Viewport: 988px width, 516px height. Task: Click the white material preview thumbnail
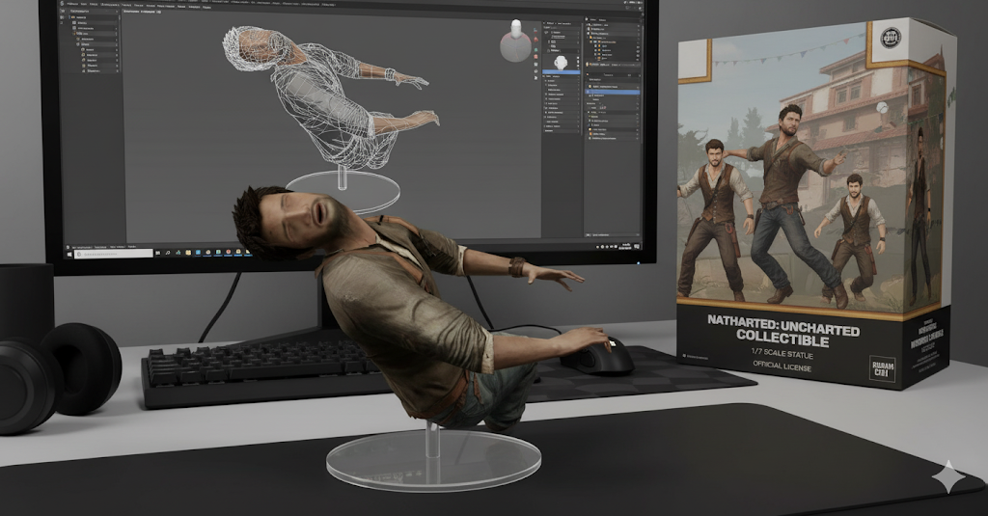click(561, 63)
